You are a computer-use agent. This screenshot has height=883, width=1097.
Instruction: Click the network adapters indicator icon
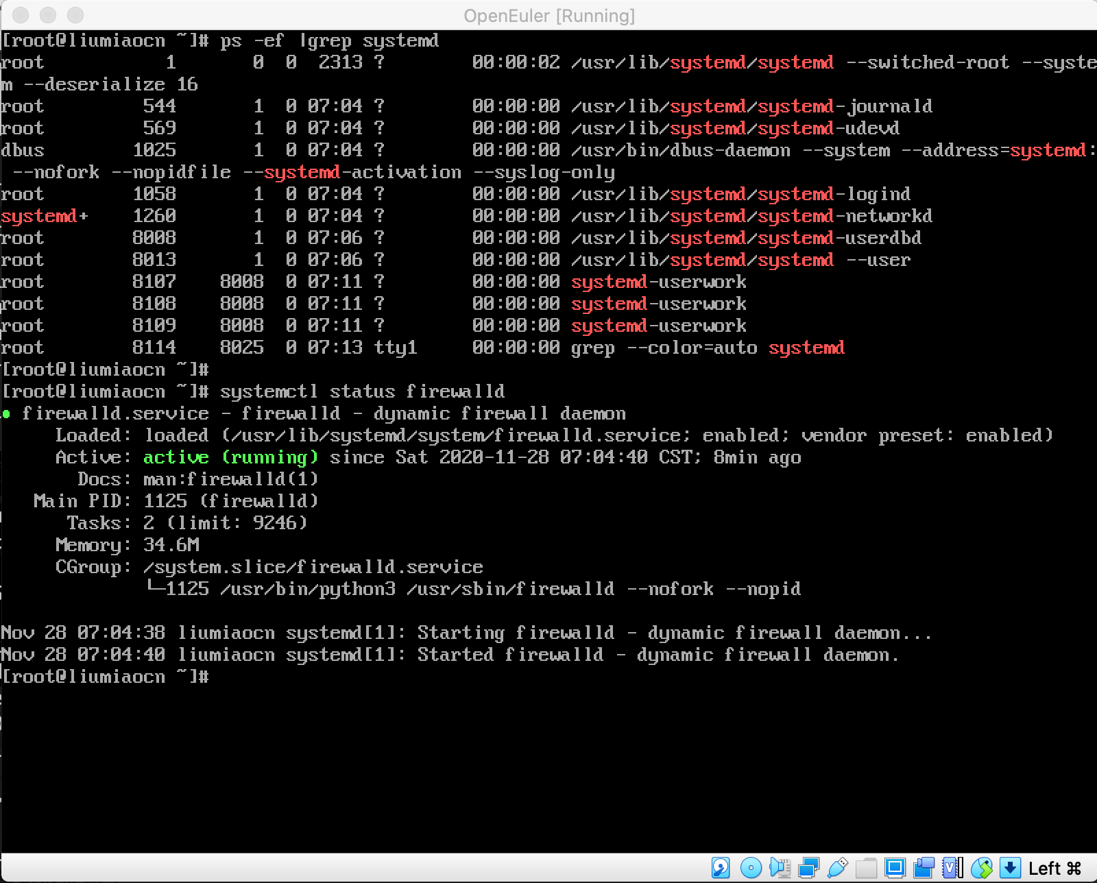(x=808, y=868)
